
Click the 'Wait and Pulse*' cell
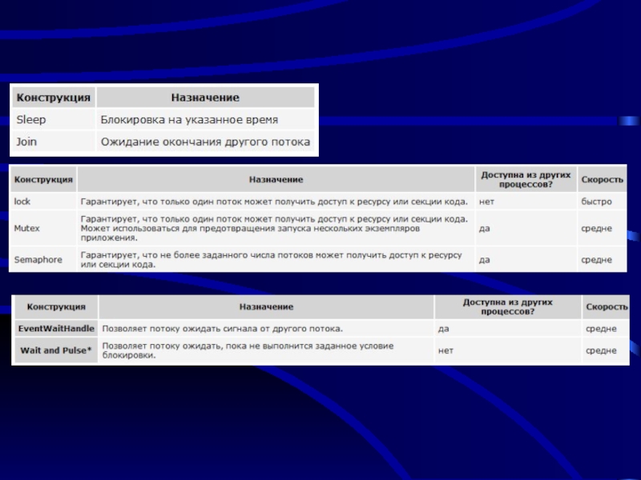54,350
